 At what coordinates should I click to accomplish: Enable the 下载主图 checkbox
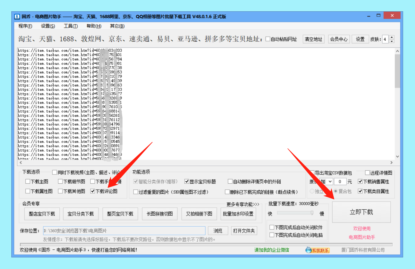28,181
